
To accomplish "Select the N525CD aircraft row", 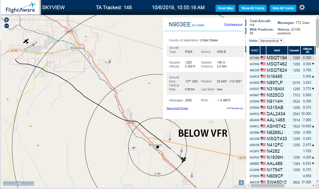I will [282, 95].
